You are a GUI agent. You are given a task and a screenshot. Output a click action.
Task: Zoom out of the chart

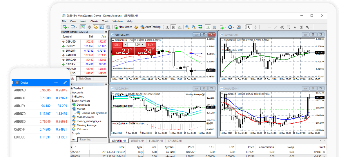point(193,27)
